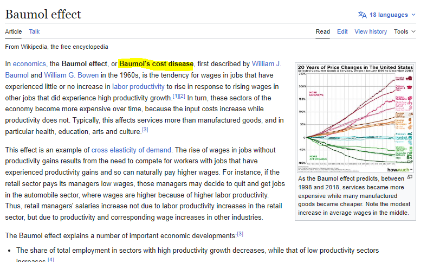Image resolution: width=427 pixels, height=262 pixels.
Task: Click the bullet about share of total employment
Action: (x=197, y=254)
